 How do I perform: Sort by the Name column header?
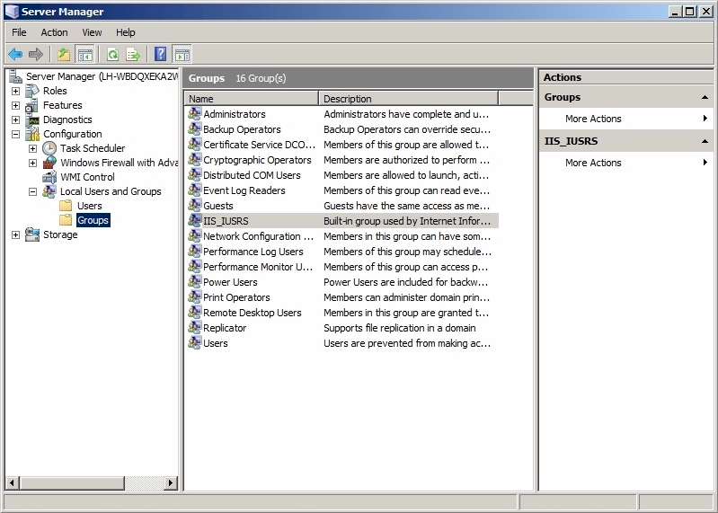(x=252, y=99)
